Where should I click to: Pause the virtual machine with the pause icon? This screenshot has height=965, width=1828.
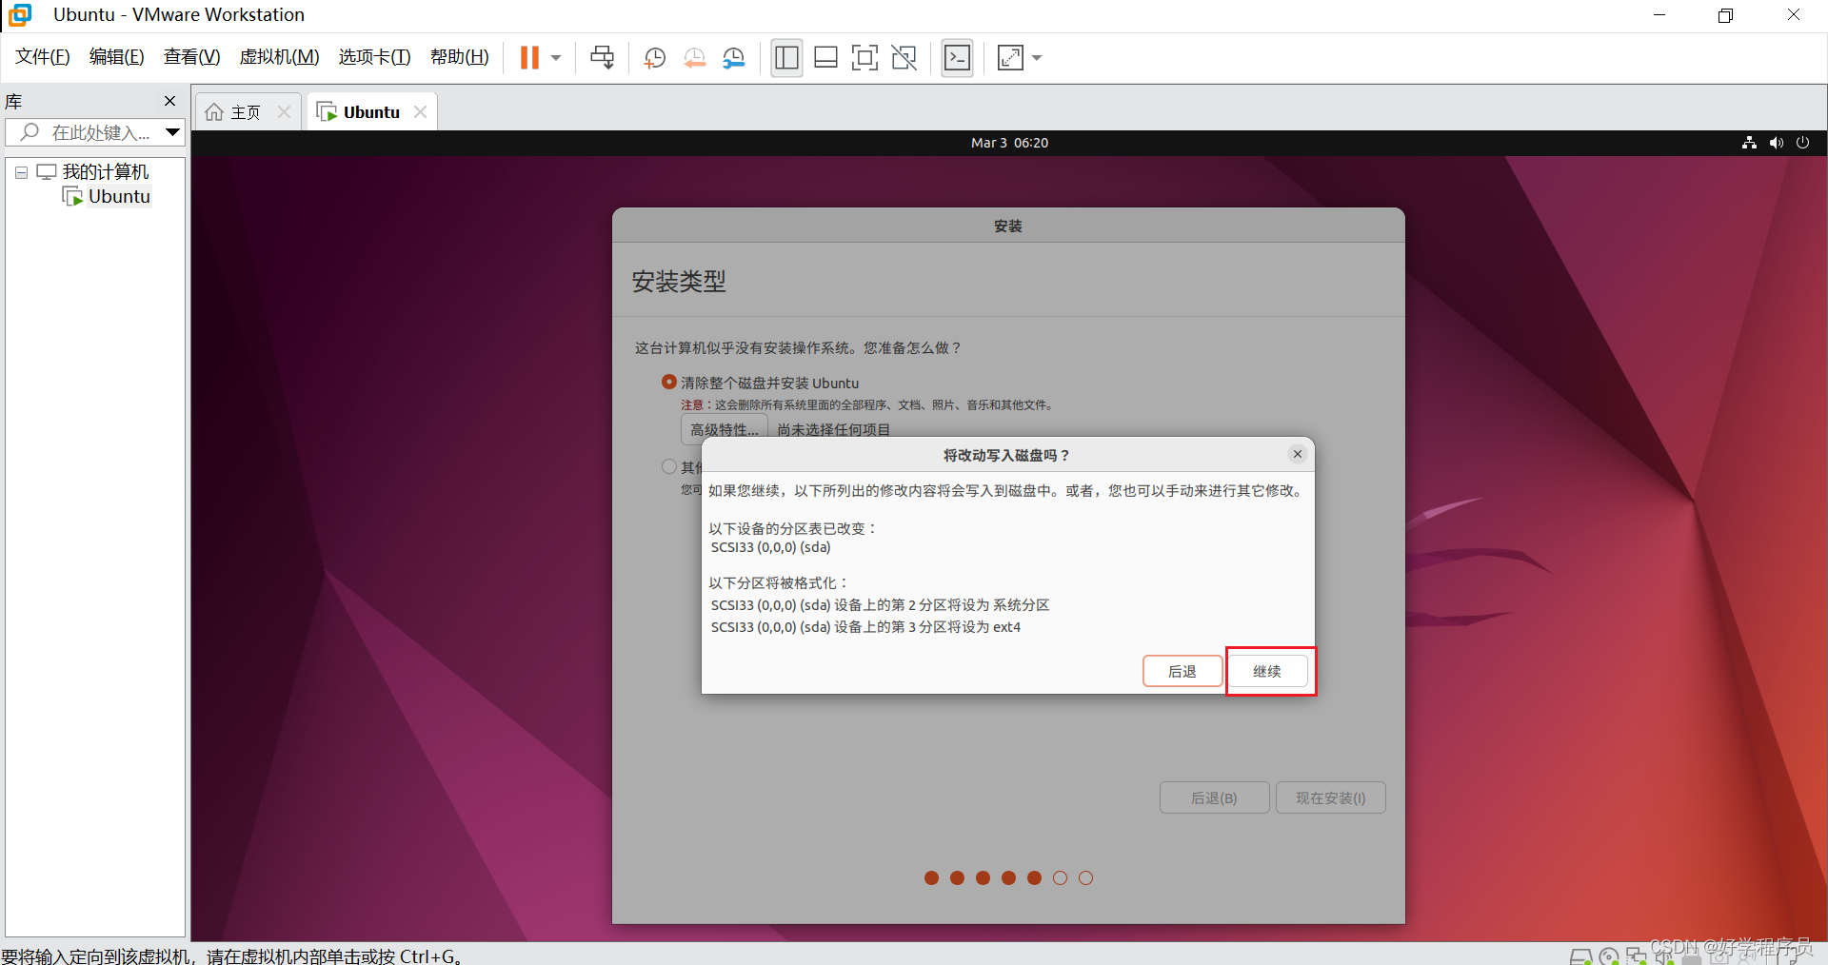[529, 58]
